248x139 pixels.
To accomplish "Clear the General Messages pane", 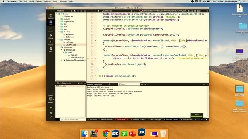I will 109,84.
